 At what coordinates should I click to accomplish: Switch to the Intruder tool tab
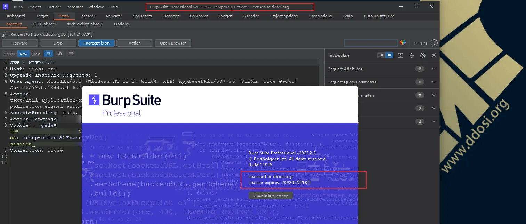tap(88, 16)
